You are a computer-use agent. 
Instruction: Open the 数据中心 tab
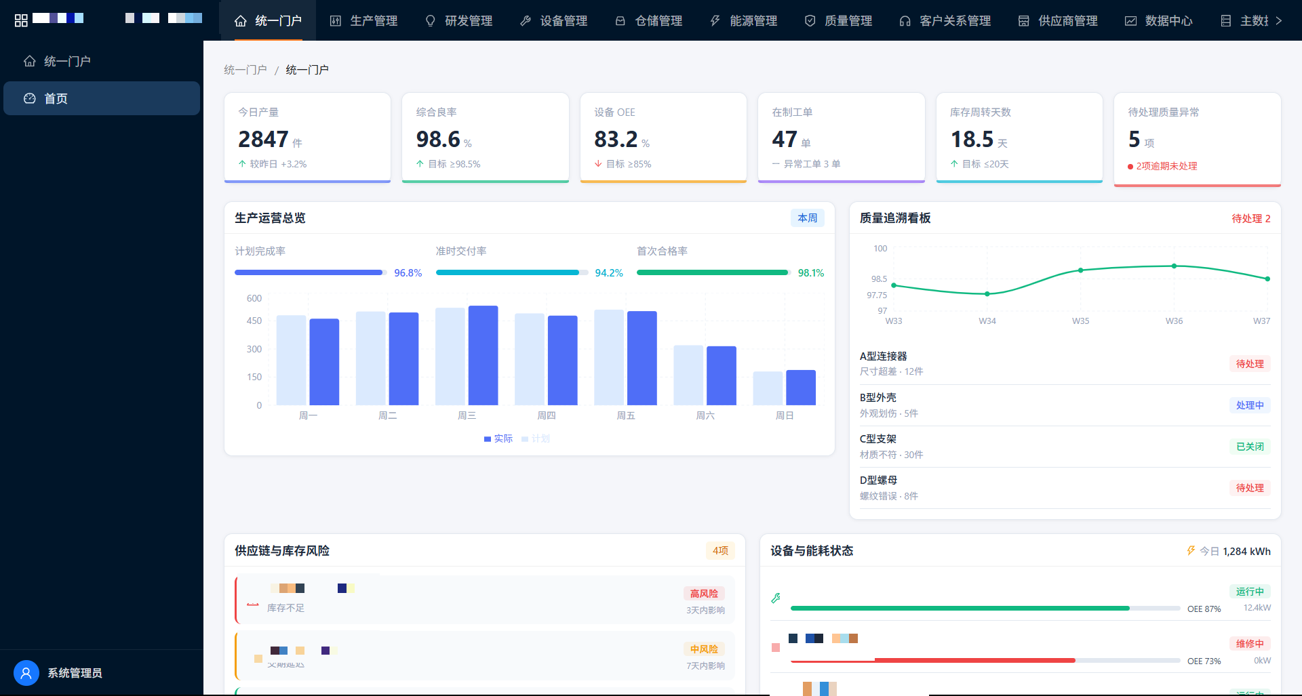(1159, 21)
